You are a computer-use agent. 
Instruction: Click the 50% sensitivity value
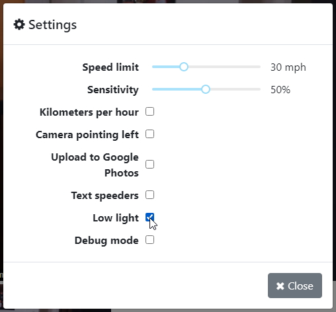[280, 90]
